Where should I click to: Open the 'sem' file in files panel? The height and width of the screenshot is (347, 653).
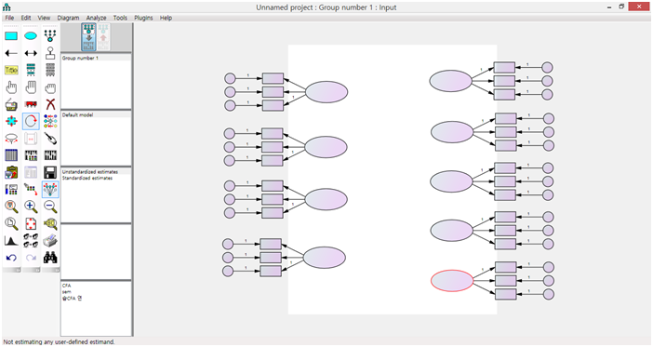click(x=67, y=291)
